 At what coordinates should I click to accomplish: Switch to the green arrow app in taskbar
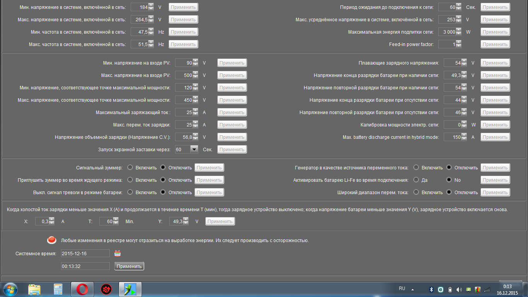point(130,289)
